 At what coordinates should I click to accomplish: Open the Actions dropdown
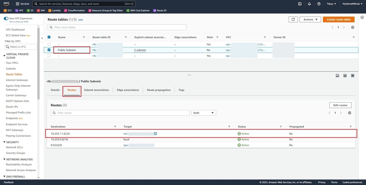tap(310, 20)
